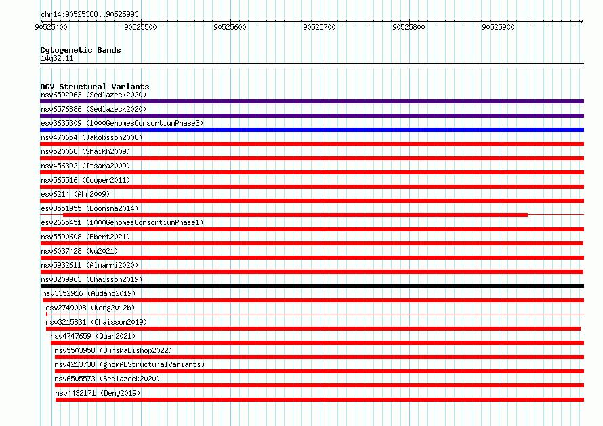Select the red bar for nsv4432171

click(320, 400)
